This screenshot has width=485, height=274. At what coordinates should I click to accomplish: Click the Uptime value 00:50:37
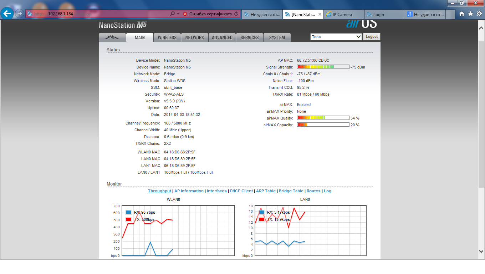pos(172,108)
